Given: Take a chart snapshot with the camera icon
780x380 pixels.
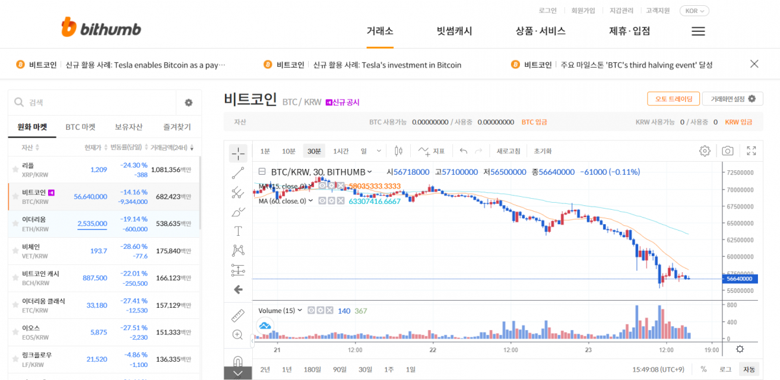Looking at the screenshot, I should point(727,150).
